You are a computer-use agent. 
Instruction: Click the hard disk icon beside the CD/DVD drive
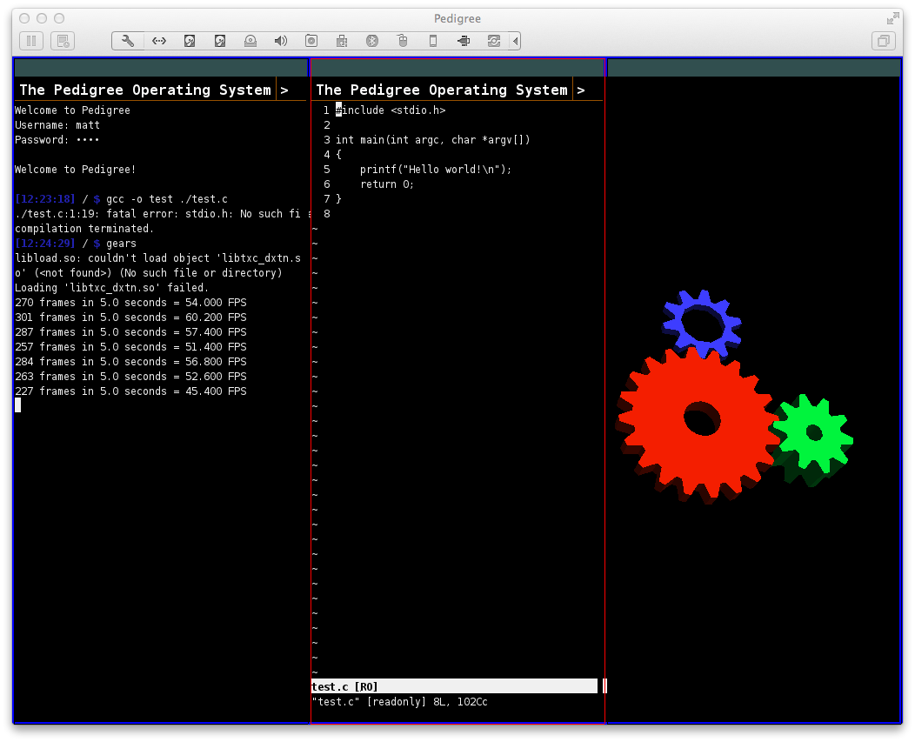point(220,41)
